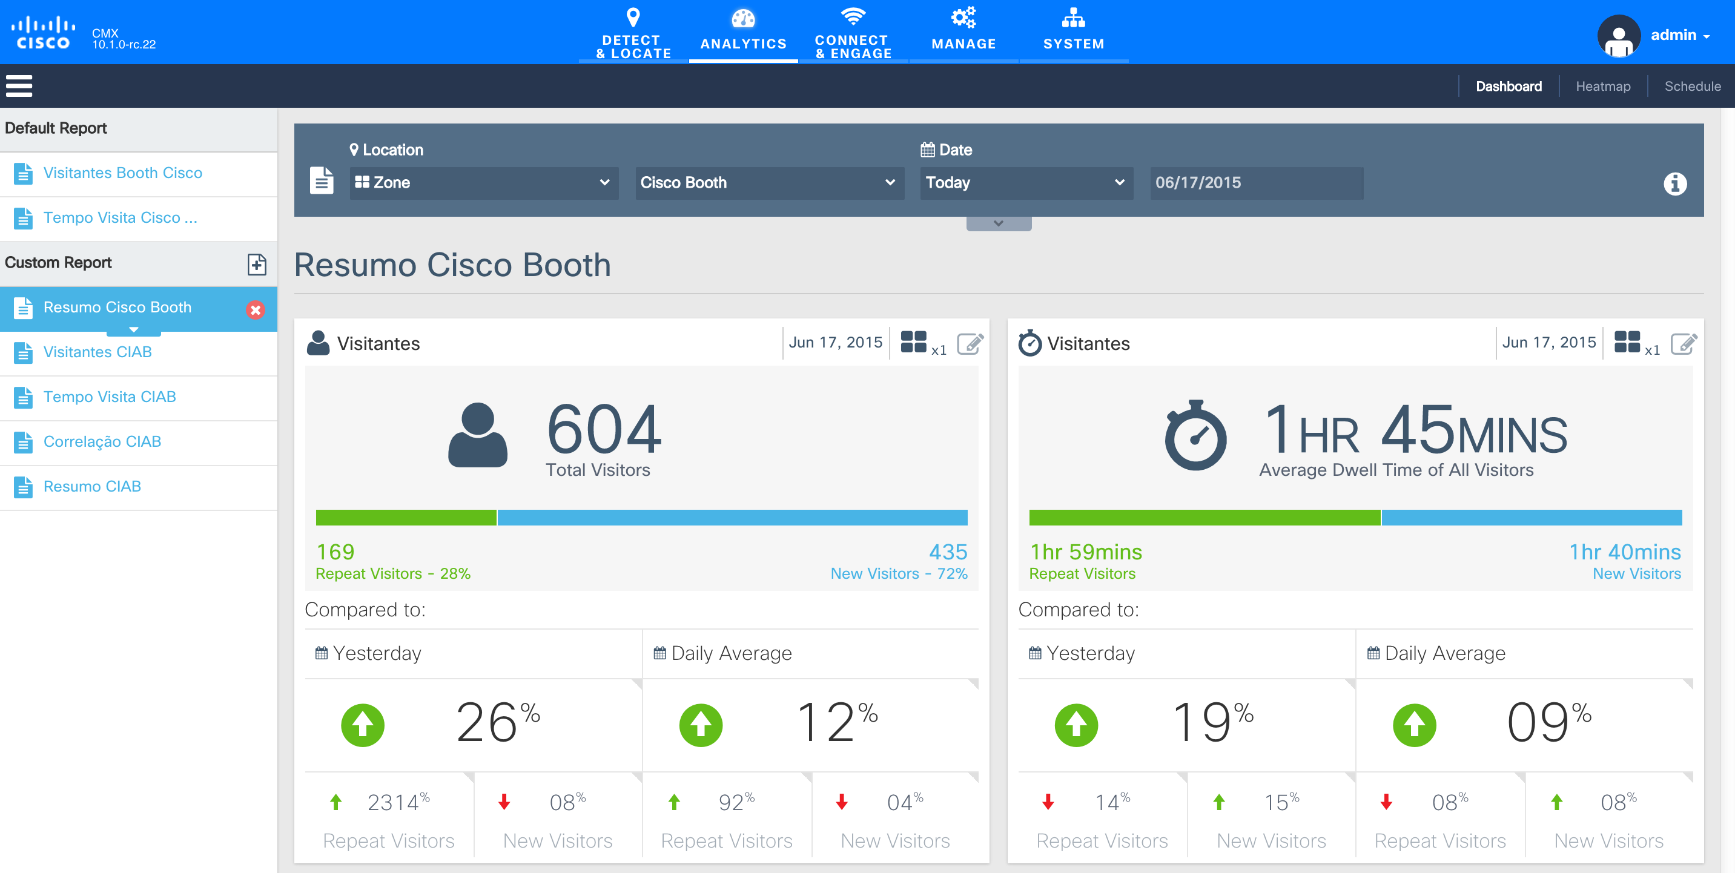Image resolution: width=1735 pixels, height=873 pixels.
Task: Click green repeat visitors dwell bar
Action: [x=1205, y=518]
